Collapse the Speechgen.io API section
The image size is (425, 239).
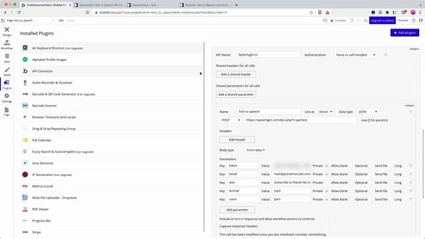pos(414,48)
